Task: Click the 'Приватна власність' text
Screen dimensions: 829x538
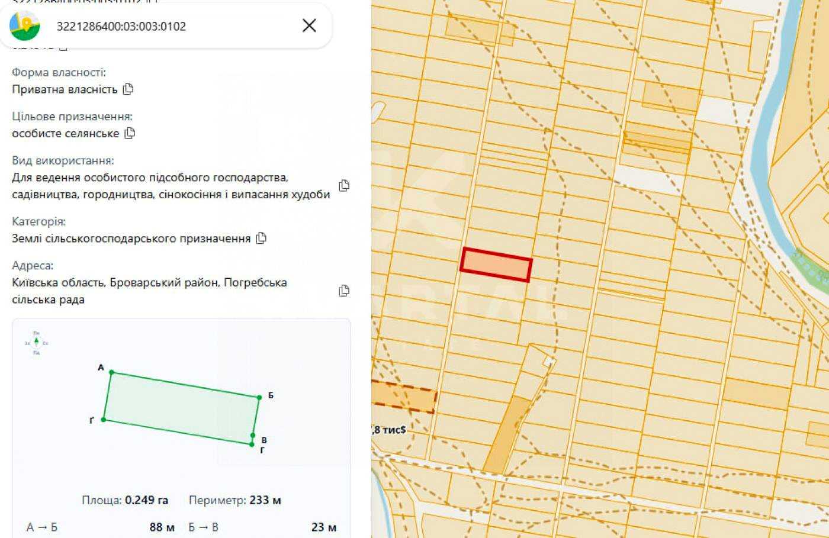Action: coord(65,89)
